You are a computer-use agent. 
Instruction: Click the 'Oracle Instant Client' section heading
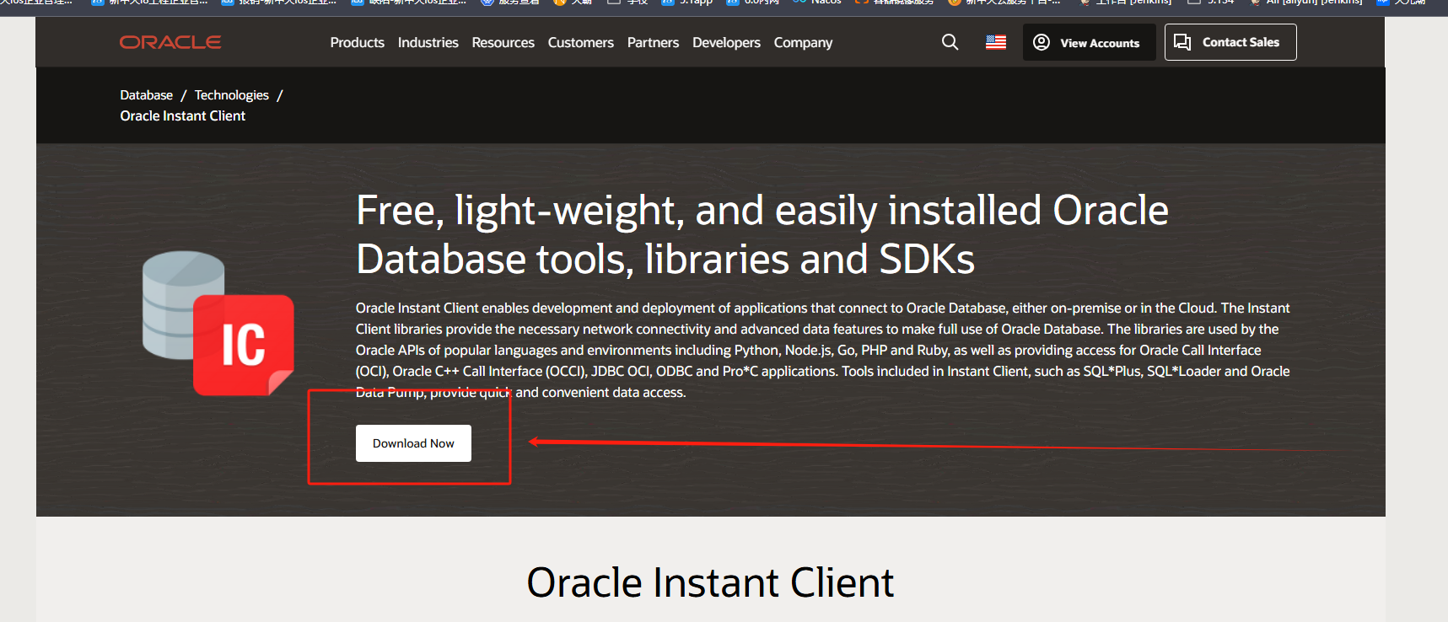(710, 582)
